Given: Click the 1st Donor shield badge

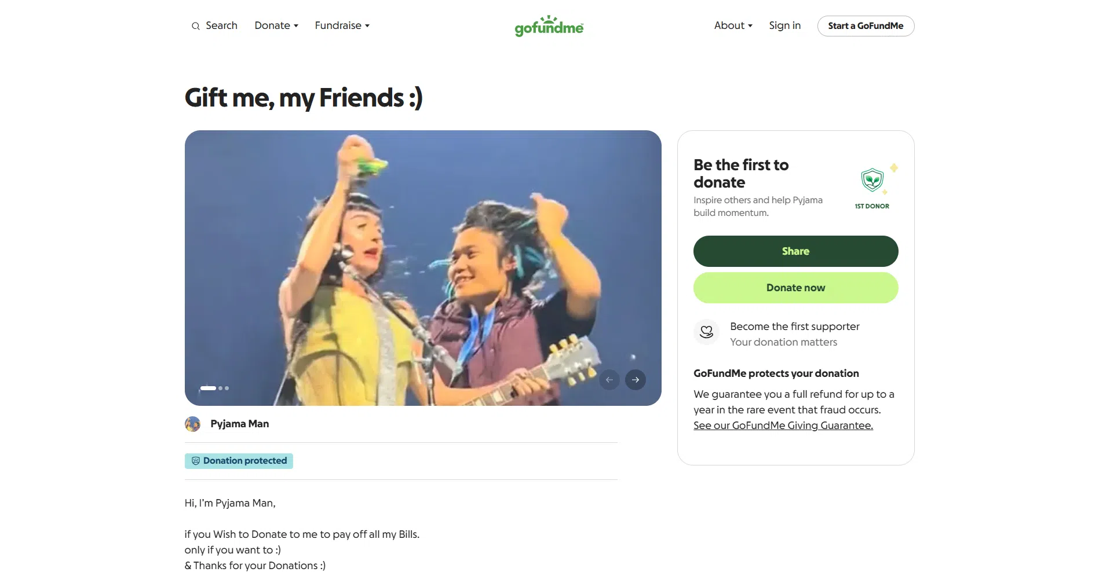Looking at the screenshot, I should click(x=872, y=181).
